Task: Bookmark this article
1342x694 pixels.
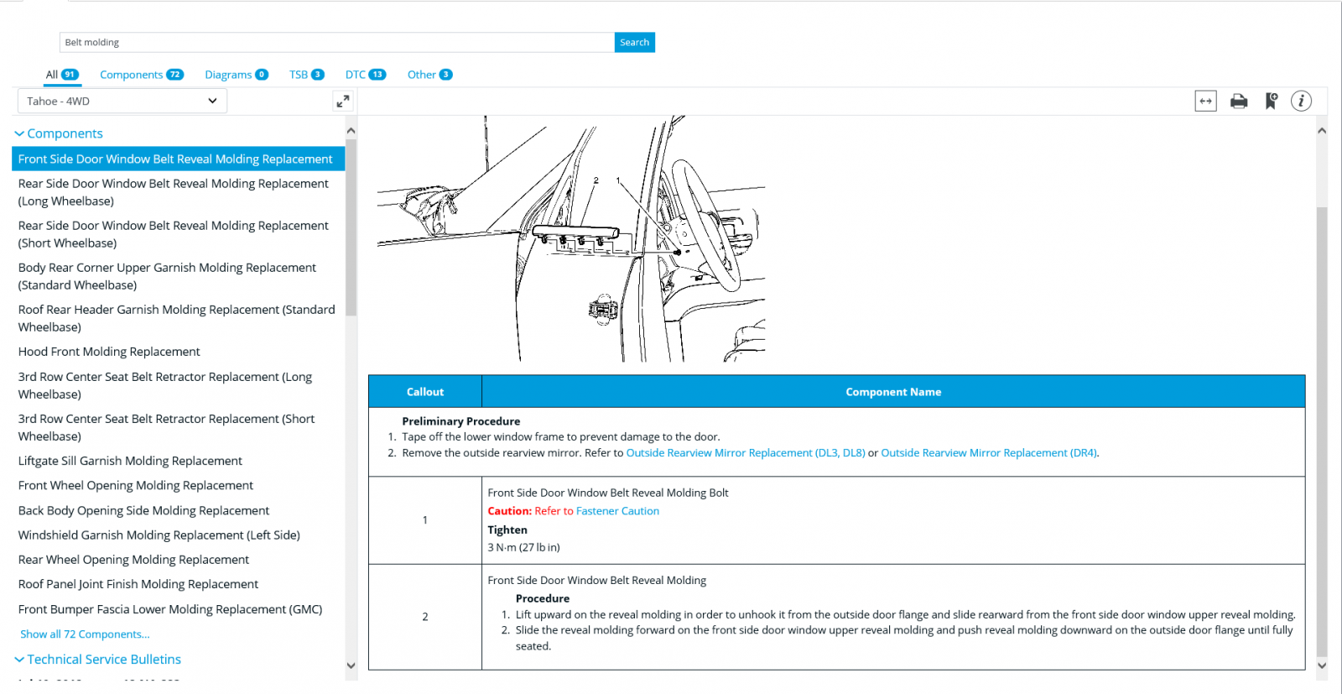Action: pyautogui.click(x=1271, y=102)
